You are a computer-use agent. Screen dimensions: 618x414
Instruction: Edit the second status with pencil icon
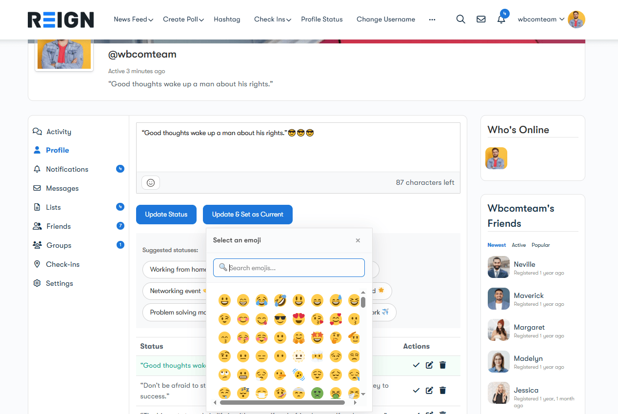tap(429, 390)
